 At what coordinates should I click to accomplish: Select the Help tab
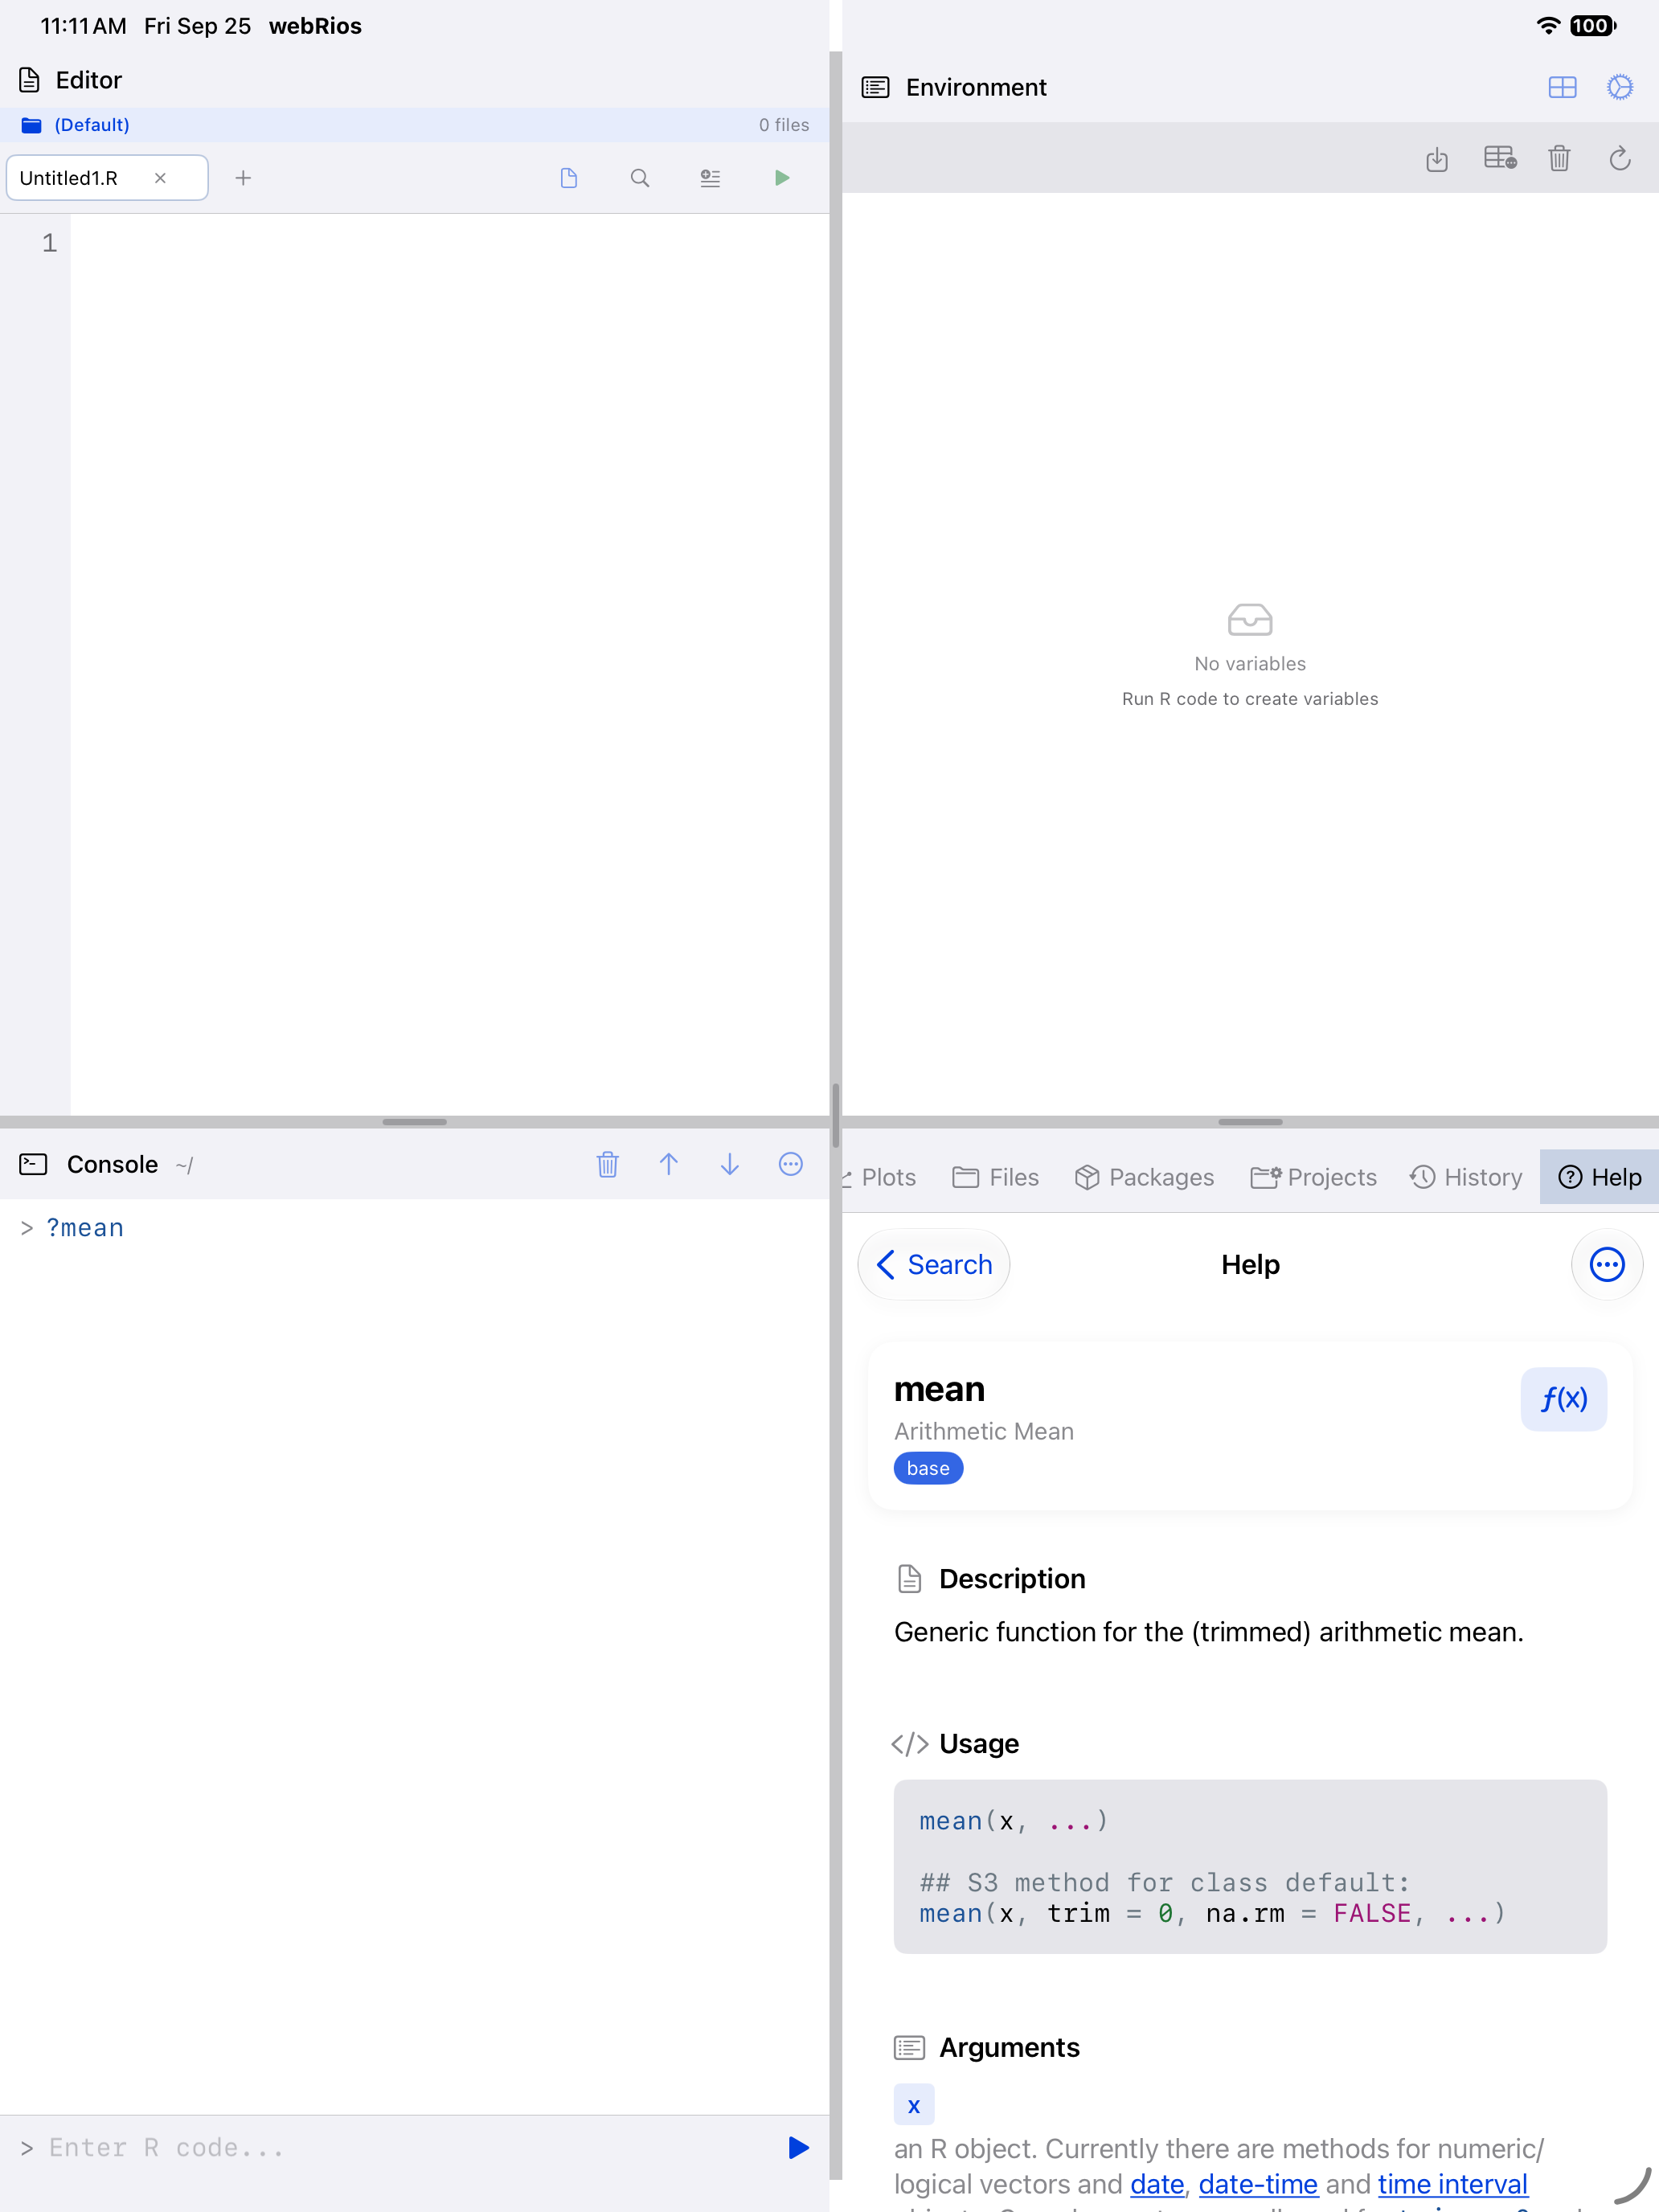tap(1599, 1177)
